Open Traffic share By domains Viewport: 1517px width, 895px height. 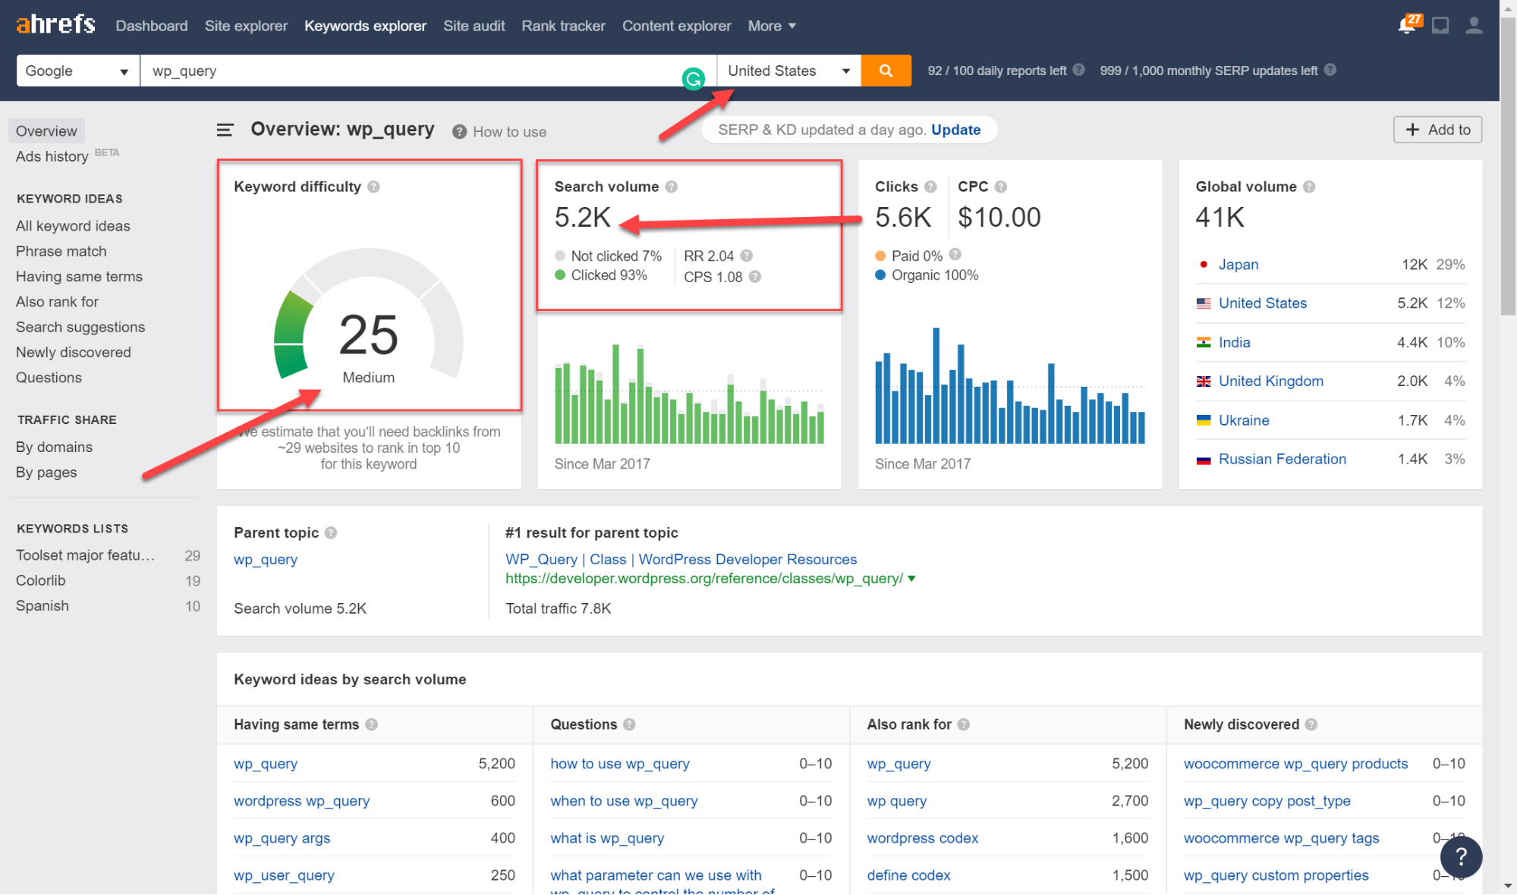tap(54, 447)
